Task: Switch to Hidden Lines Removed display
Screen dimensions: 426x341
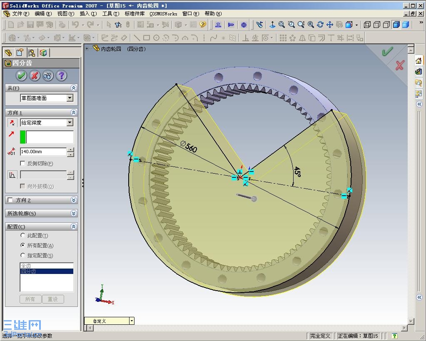Action: click(x=386, y=25)
